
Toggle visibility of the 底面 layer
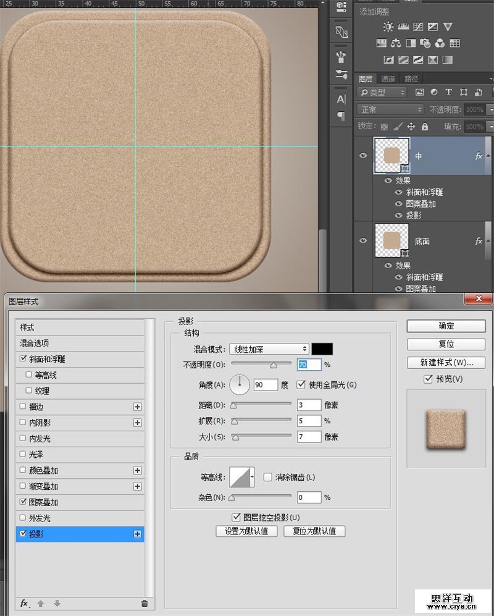coord(363,241)
